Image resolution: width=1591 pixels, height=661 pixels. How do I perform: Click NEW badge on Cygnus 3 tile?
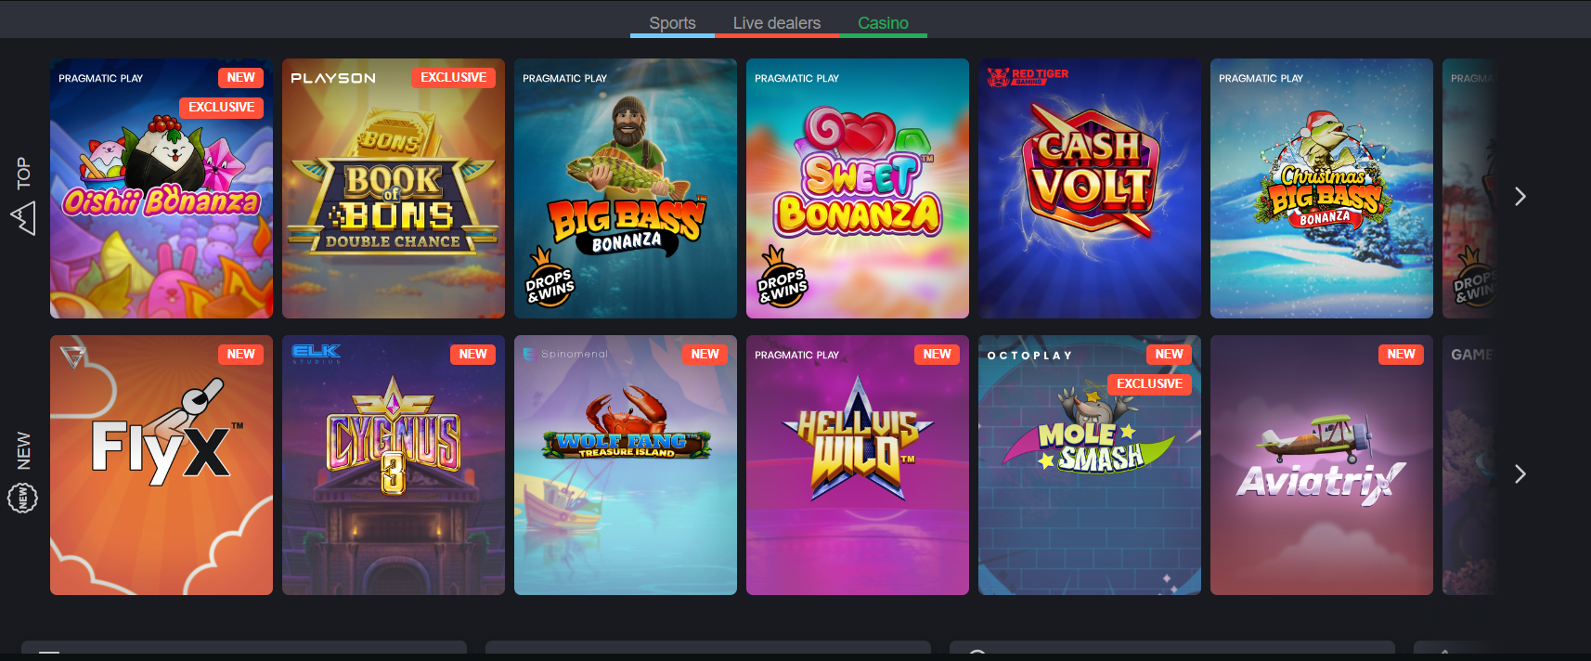click(472, 355)
